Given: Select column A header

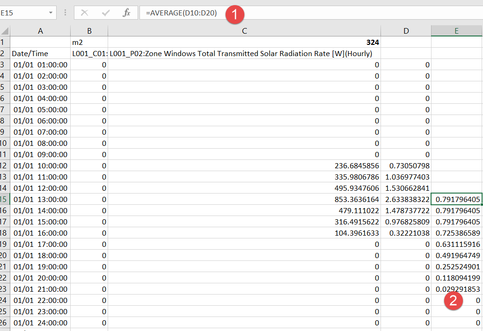Looking at the screenshot, I should coord(40,31).
